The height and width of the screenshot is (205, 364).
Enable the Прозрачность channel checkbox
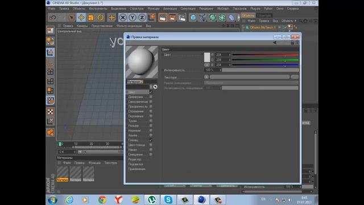[151, 106]
